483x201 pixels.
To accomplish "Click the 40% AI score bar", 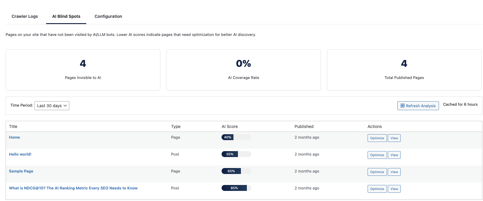I will [236, 137].
